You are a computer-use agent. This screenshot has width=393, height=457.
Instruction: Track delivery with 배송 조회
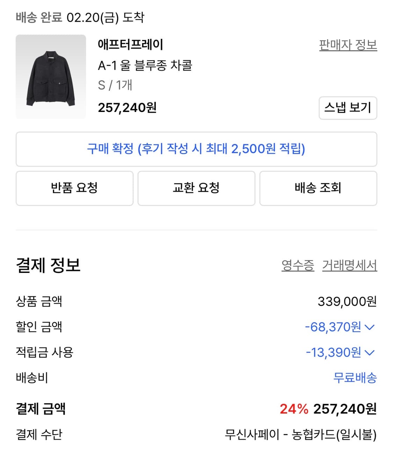pos(318,188)
